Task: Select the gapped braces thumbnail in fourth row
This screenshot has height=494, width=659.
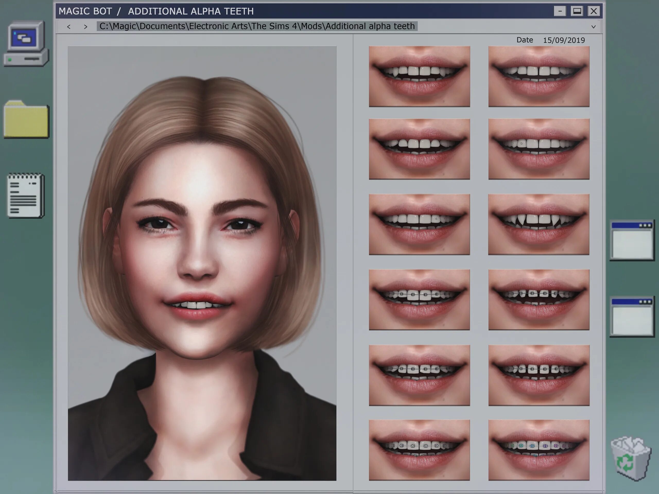Action: click(539, 300)
